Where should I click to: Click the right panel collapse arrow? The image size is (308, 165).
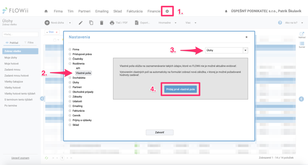point(301,99)
